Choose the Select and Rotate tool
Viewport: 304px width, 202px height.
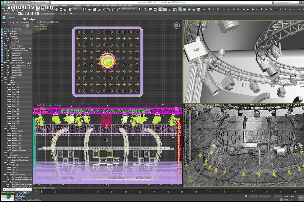click(x=61, y=9)
